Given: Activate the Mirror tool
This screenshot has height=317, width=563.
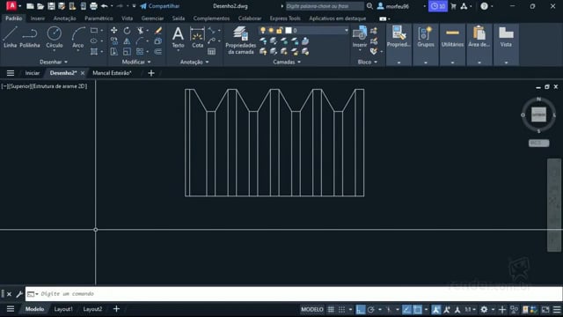Looking at the screenshot, I should coord(127,41).
